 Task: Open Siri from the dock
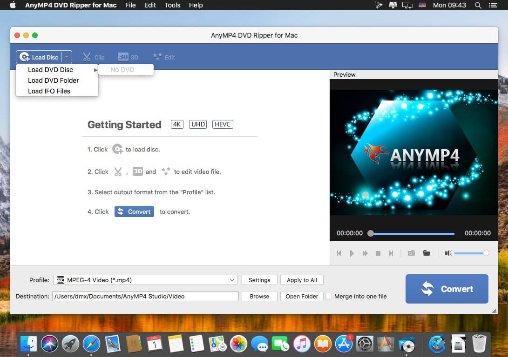tap(49, 344)
